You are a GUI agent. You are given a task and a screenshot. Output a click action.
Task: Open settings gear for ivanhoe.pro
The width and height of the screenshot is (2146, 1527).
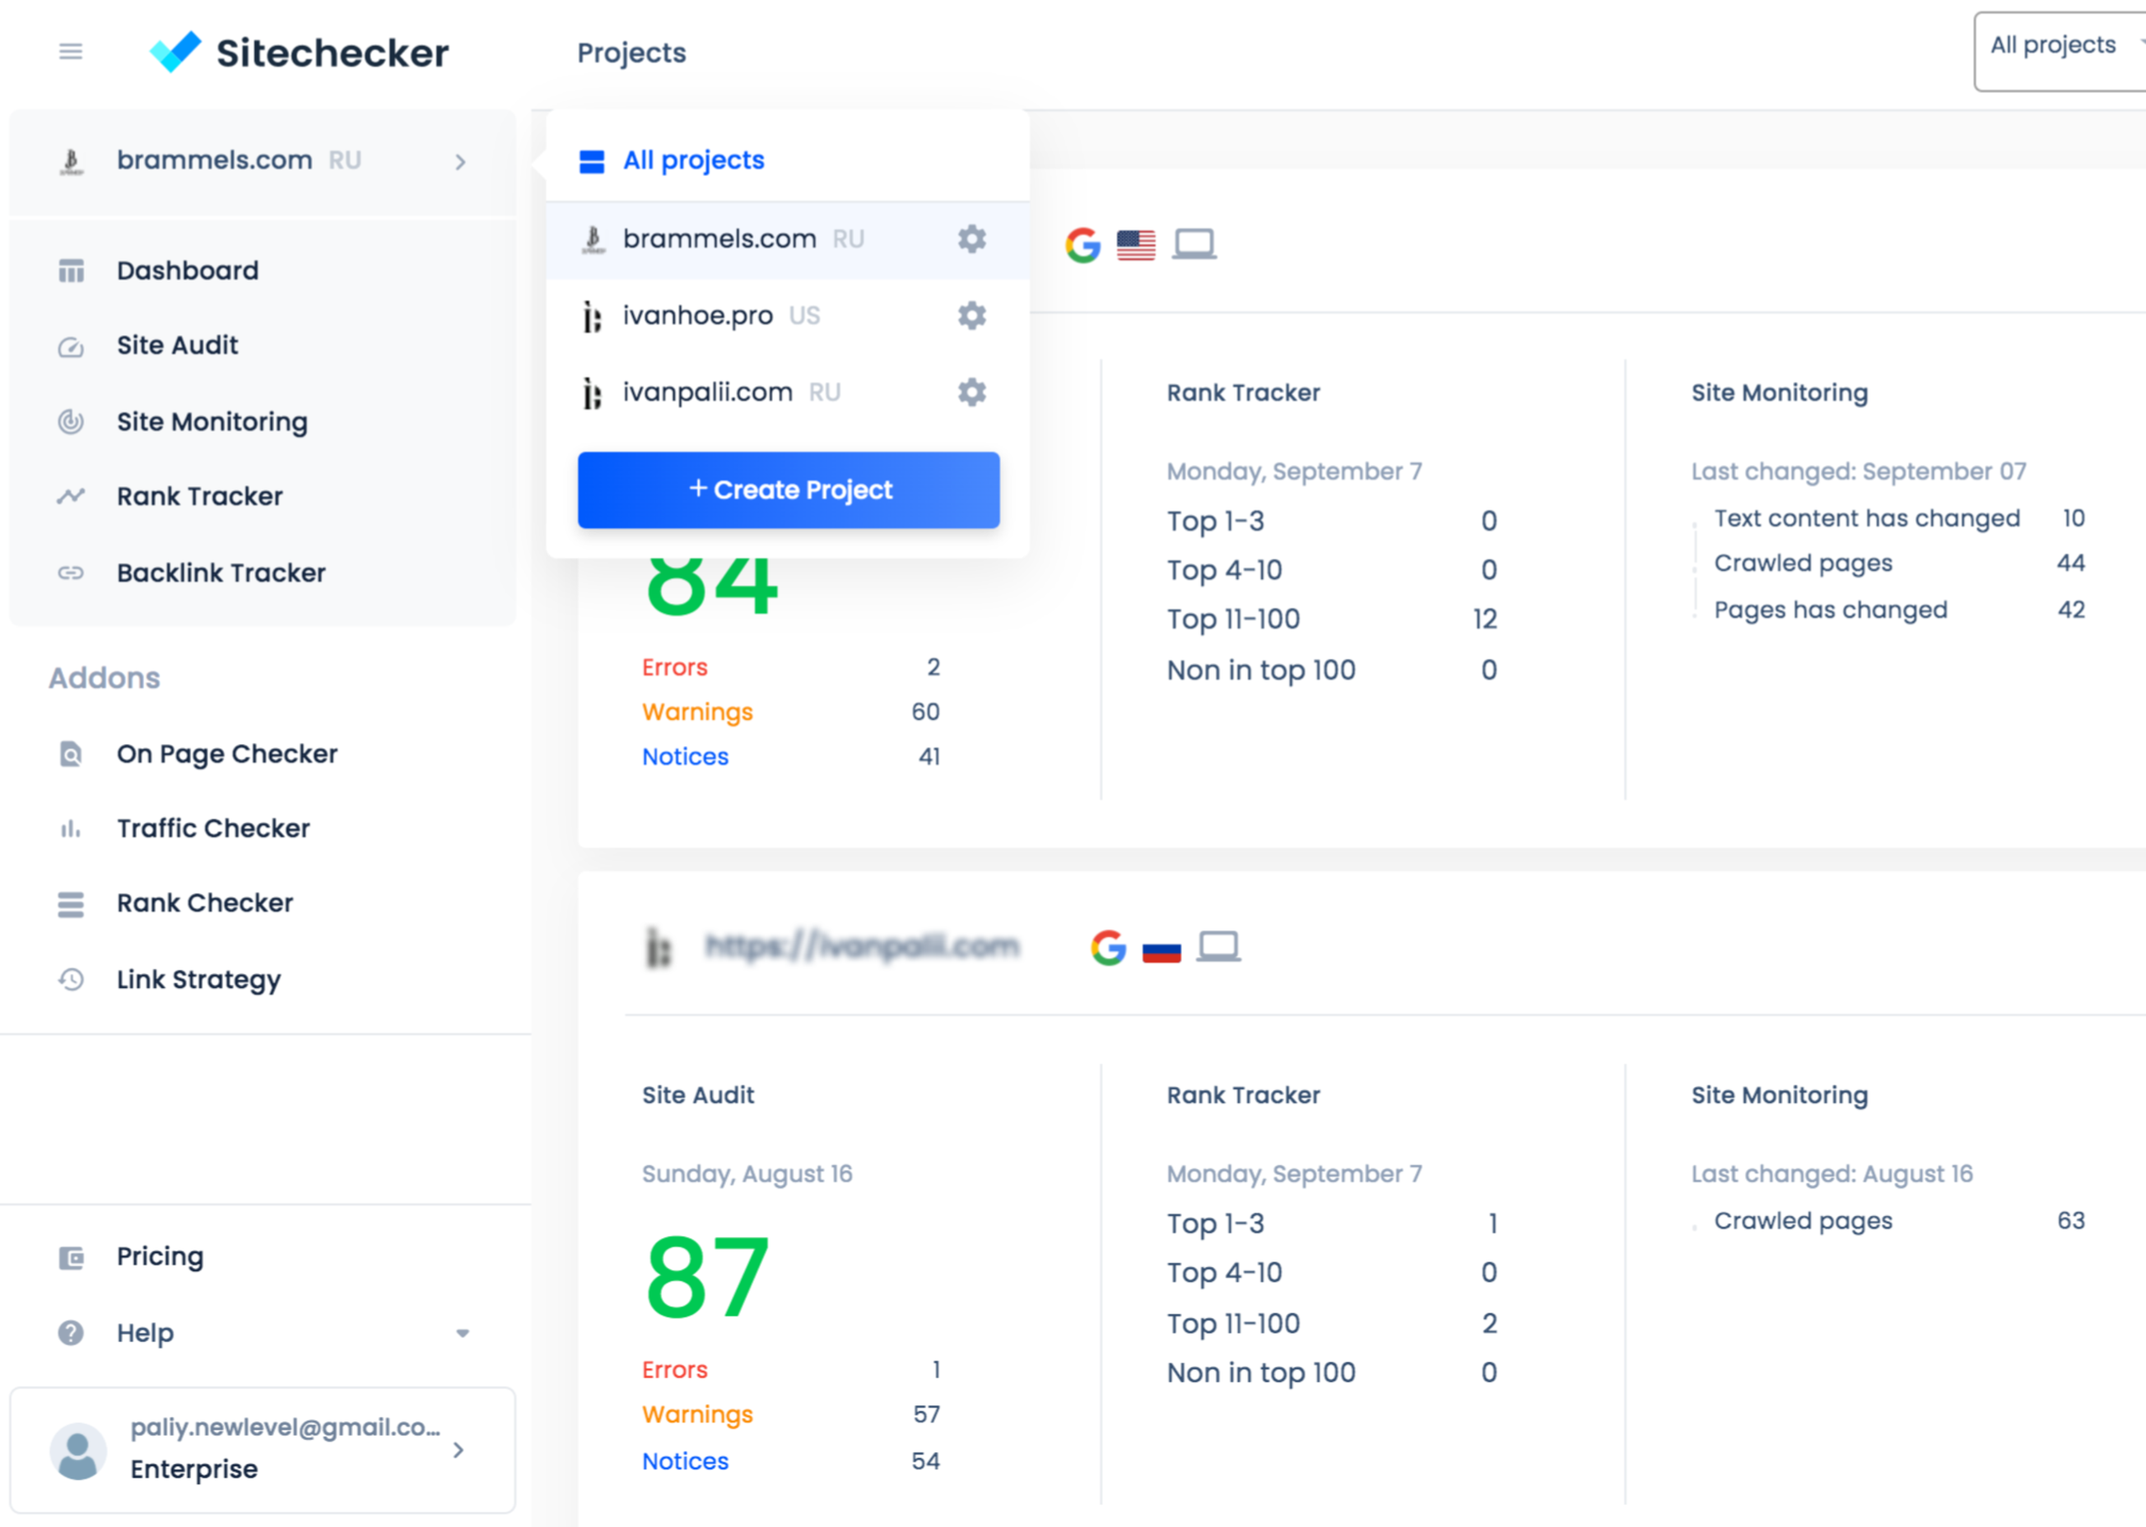click(x=972, y=315)
